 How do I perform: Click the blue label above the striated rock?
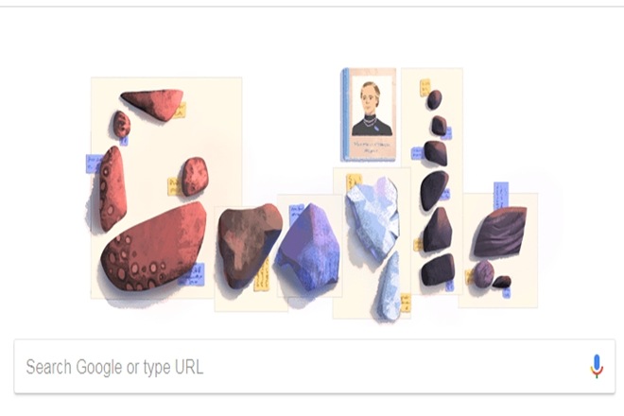(x=501, y=195)
